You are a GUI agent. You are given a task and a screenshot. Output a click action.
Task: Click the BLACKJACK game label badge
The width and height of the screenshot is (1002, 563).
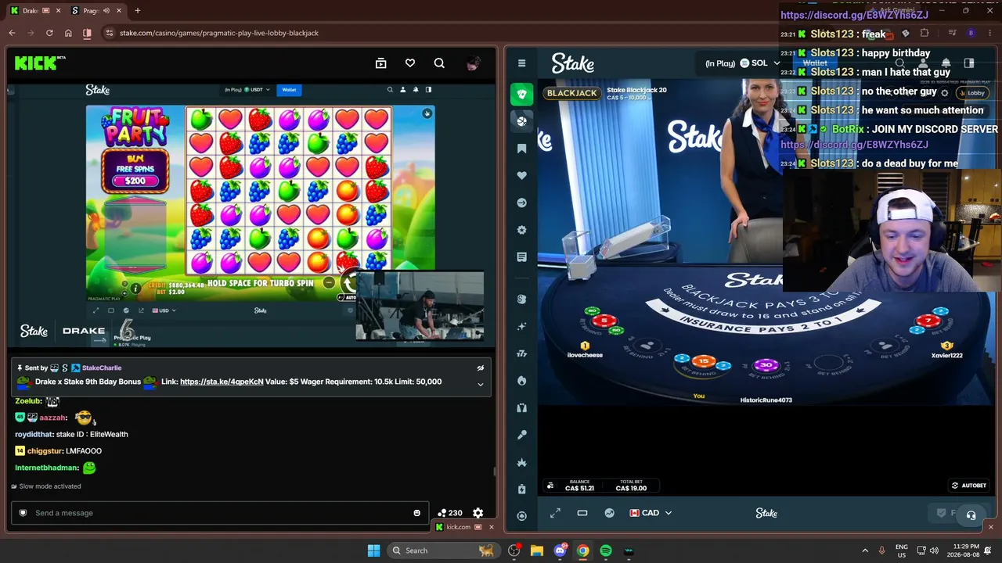(x=572, y=93)
